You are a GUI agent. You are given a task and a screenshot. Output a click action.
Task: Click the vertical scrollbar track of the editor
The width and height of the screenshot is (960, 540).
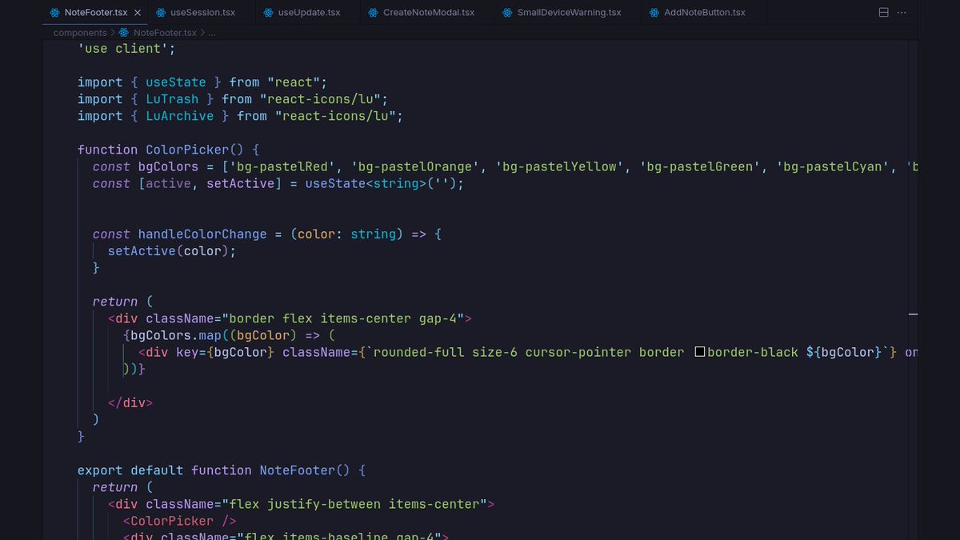[x=913, y=288]
